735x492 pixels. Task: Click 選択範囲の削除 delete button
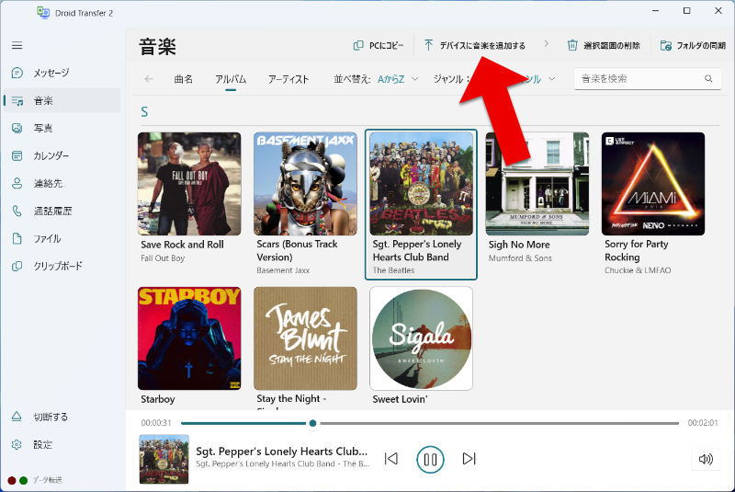coord(604,45)
